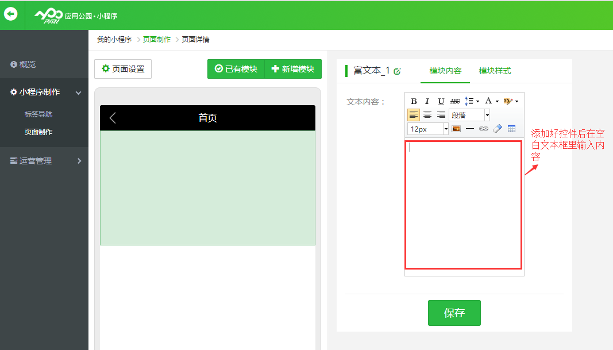
Task: Insert a table using the grid icon
Action: [x=511, y=129]
